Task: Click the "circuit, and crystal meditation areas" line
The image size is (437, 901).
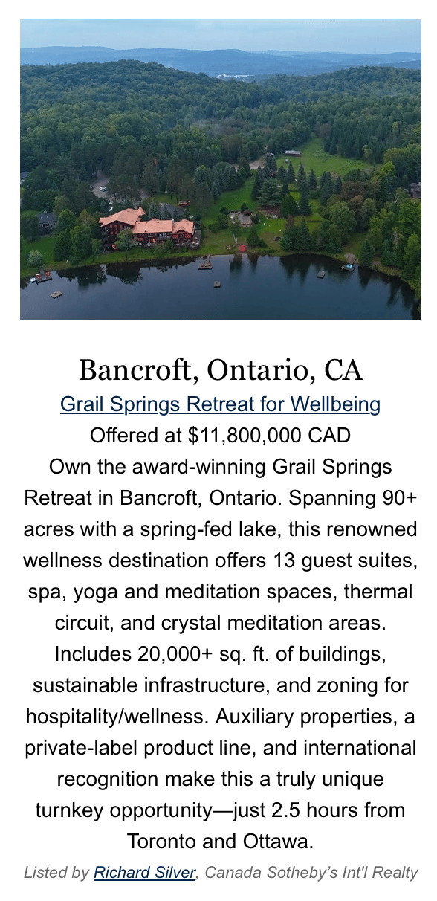Action: click(220, 623)
